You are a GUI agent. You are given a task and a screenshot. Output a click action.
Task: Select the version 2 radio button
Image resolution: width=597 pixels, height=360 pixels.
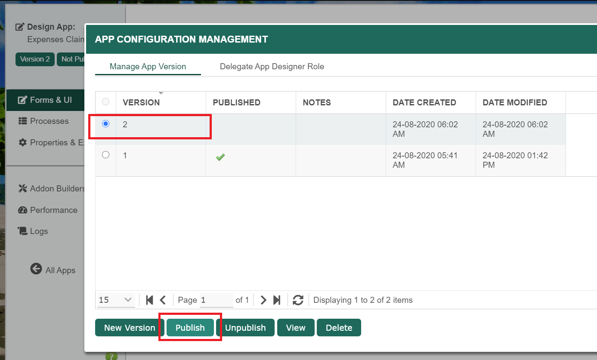tap(105, 124)
